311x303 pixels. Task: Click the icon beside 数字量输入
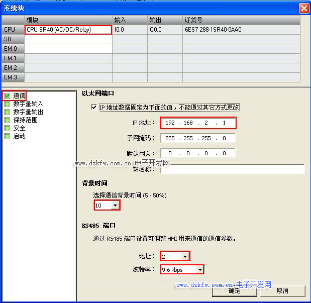tap(7, 104)
